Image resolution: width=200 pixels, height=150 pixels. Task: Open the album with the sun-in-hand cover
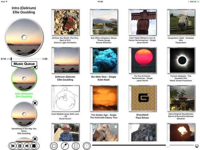pos(181,132)
